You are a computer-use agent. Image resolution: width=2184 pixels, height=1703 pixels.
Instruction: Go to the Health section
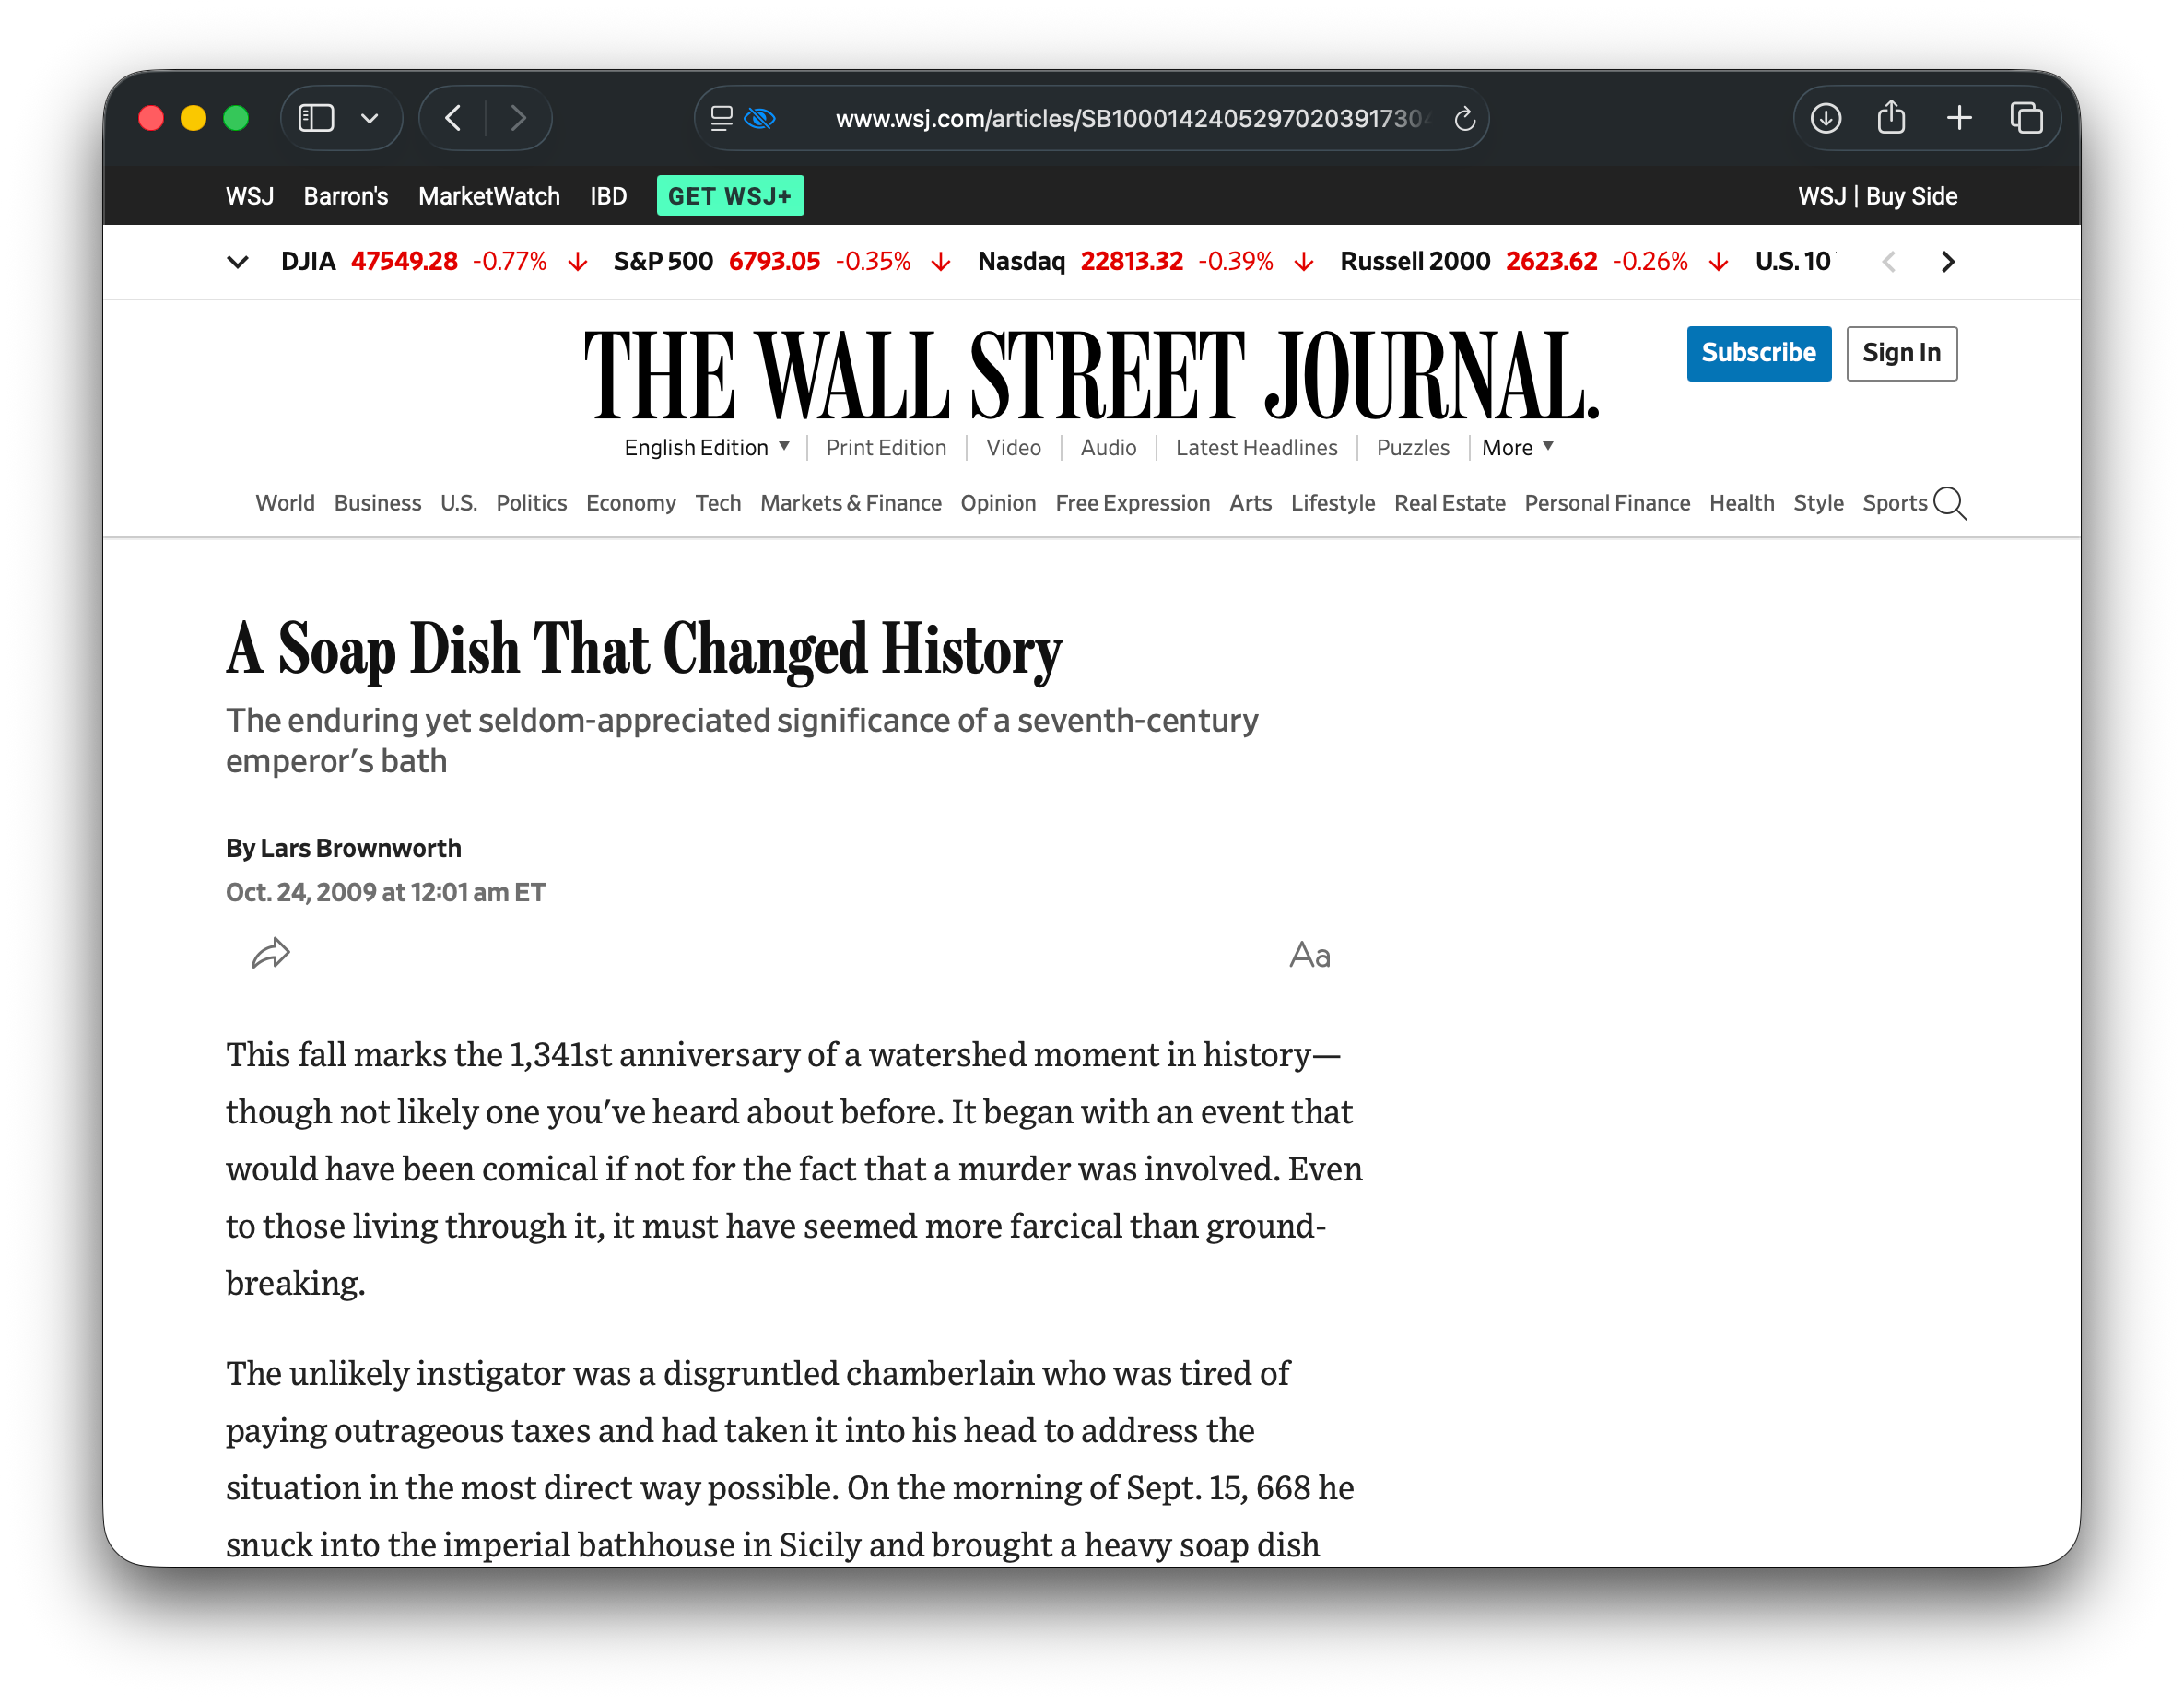coord(1741,503)
